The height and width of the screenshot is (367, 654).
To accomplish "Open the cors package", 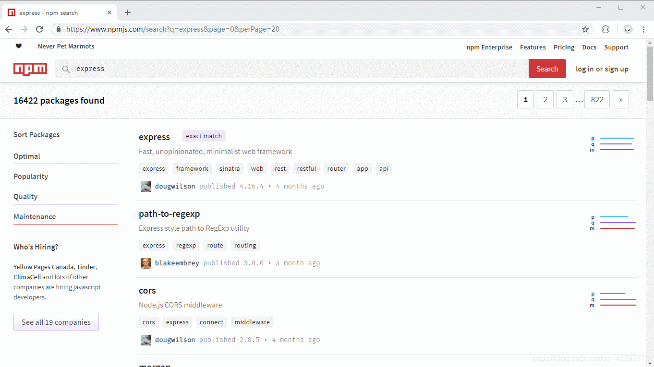I will click(x=147, y=290).
